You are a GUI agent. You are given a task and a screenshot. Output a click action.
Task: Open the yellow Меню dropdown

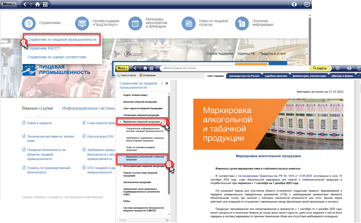pyautogui.click(x=122, y=68)
